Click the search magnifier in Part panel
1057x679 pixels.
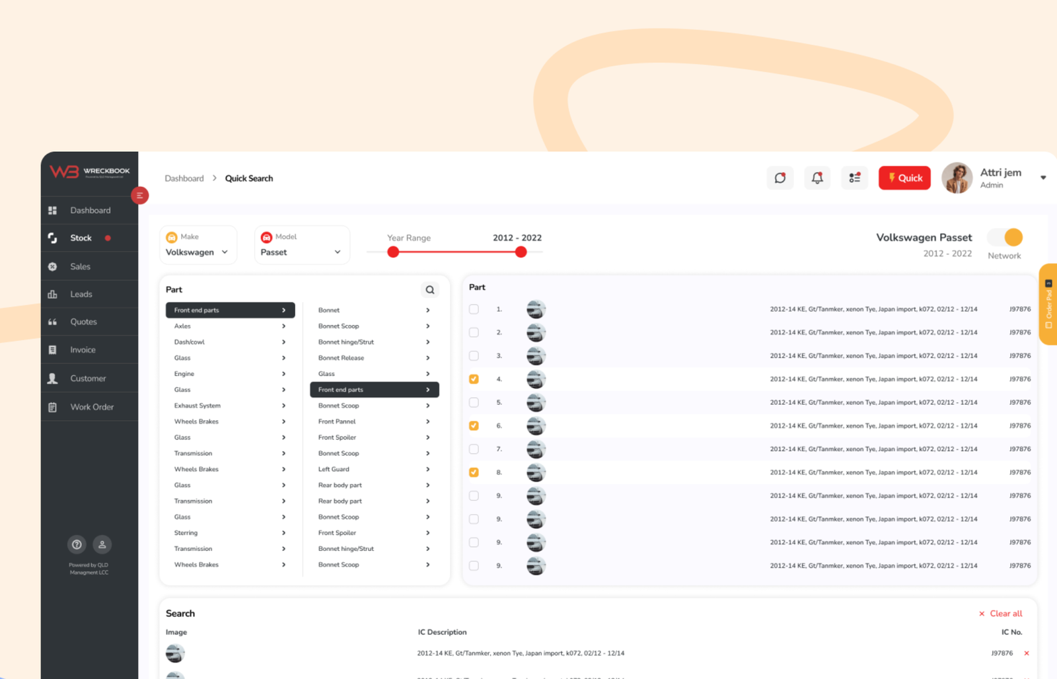click(x=430, y=290)
